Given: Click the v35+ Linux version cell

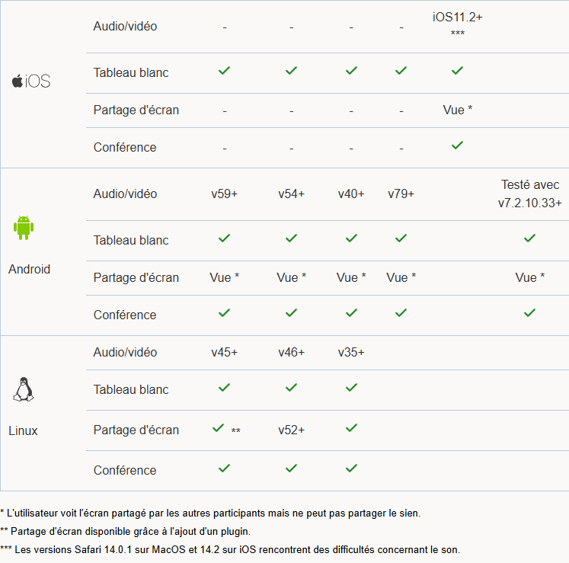Looking at the screenshot, I should (351, 353).
